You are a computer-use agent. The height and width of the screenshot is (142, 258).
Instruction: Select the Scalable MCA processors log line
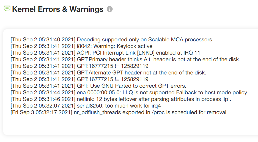pyautogui.click(x=112, y=40)
